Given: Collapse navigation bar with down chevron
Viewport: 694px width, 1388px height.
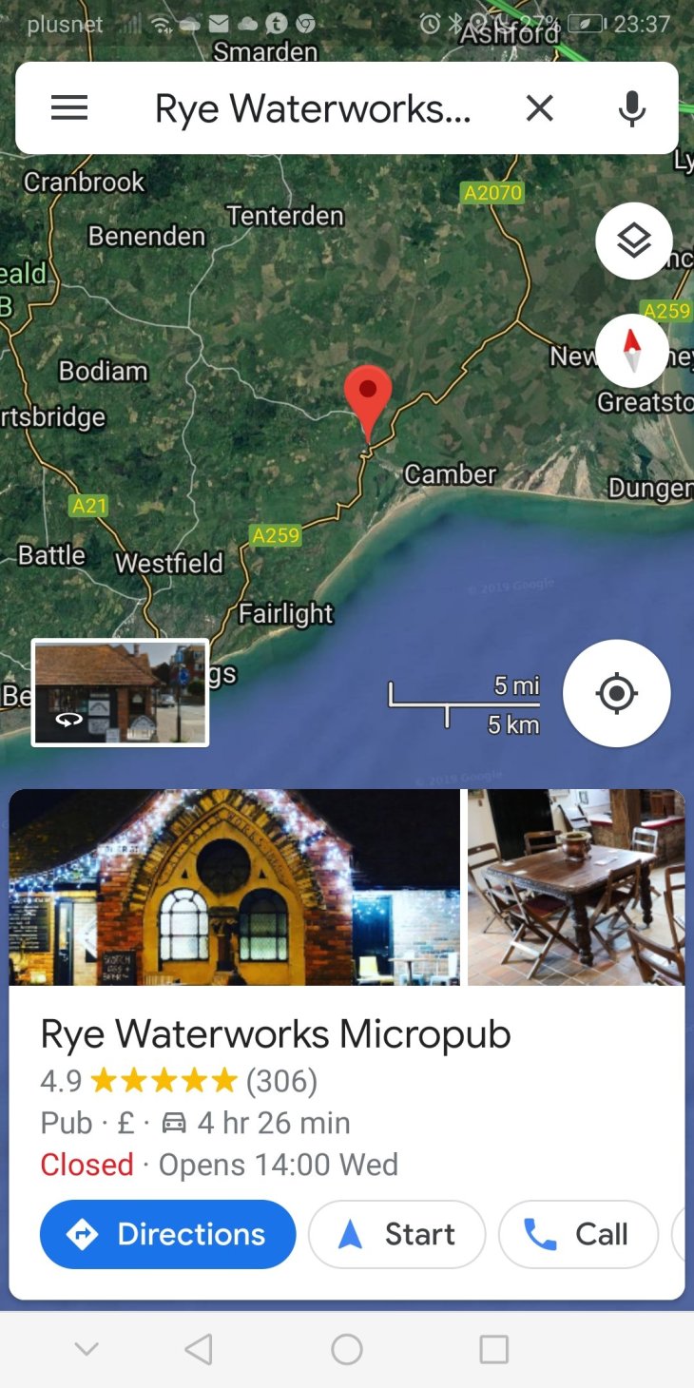Looking at the screenshot, I should pos(87,1349).
